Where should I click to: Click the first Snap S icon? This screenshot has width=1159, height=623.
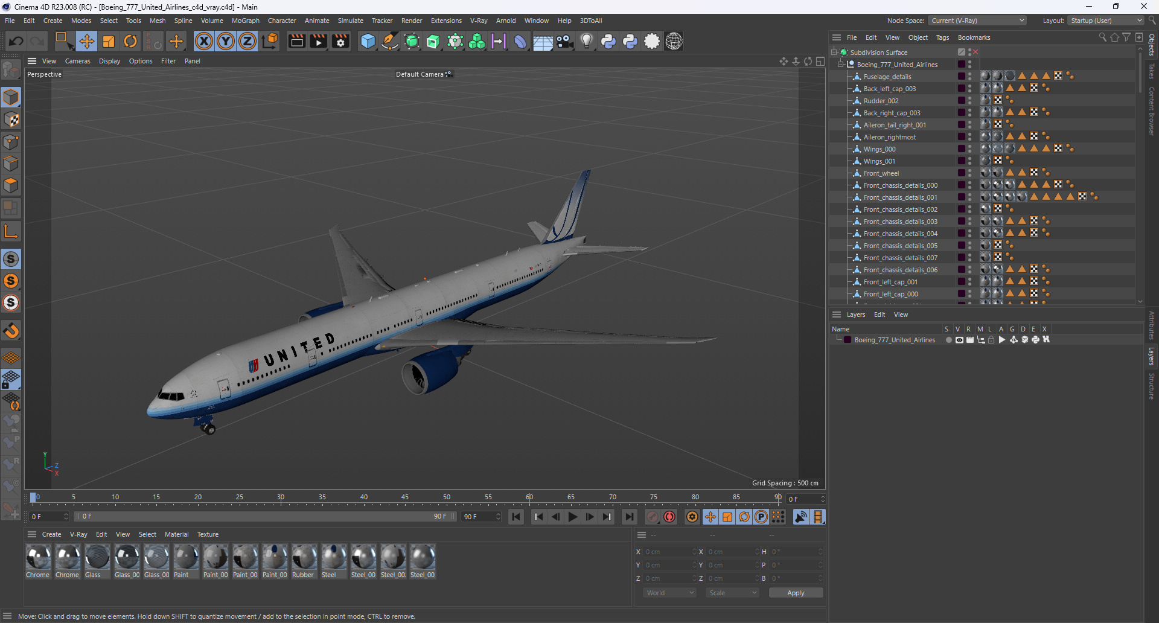(x=11, y=259)
